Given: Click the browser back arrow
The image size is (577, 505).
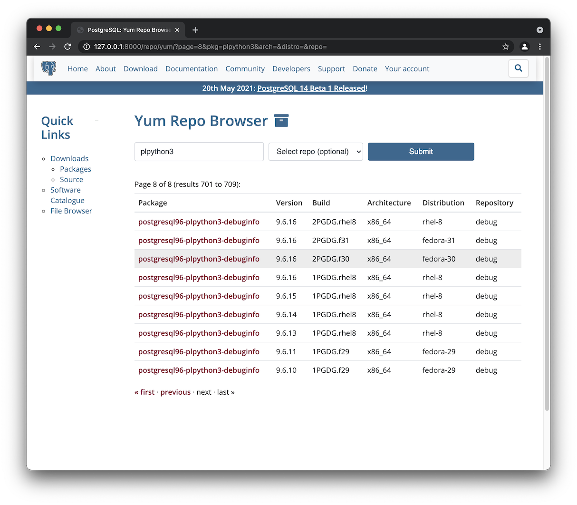Looking at the screenshot, I should pos(37,47).
